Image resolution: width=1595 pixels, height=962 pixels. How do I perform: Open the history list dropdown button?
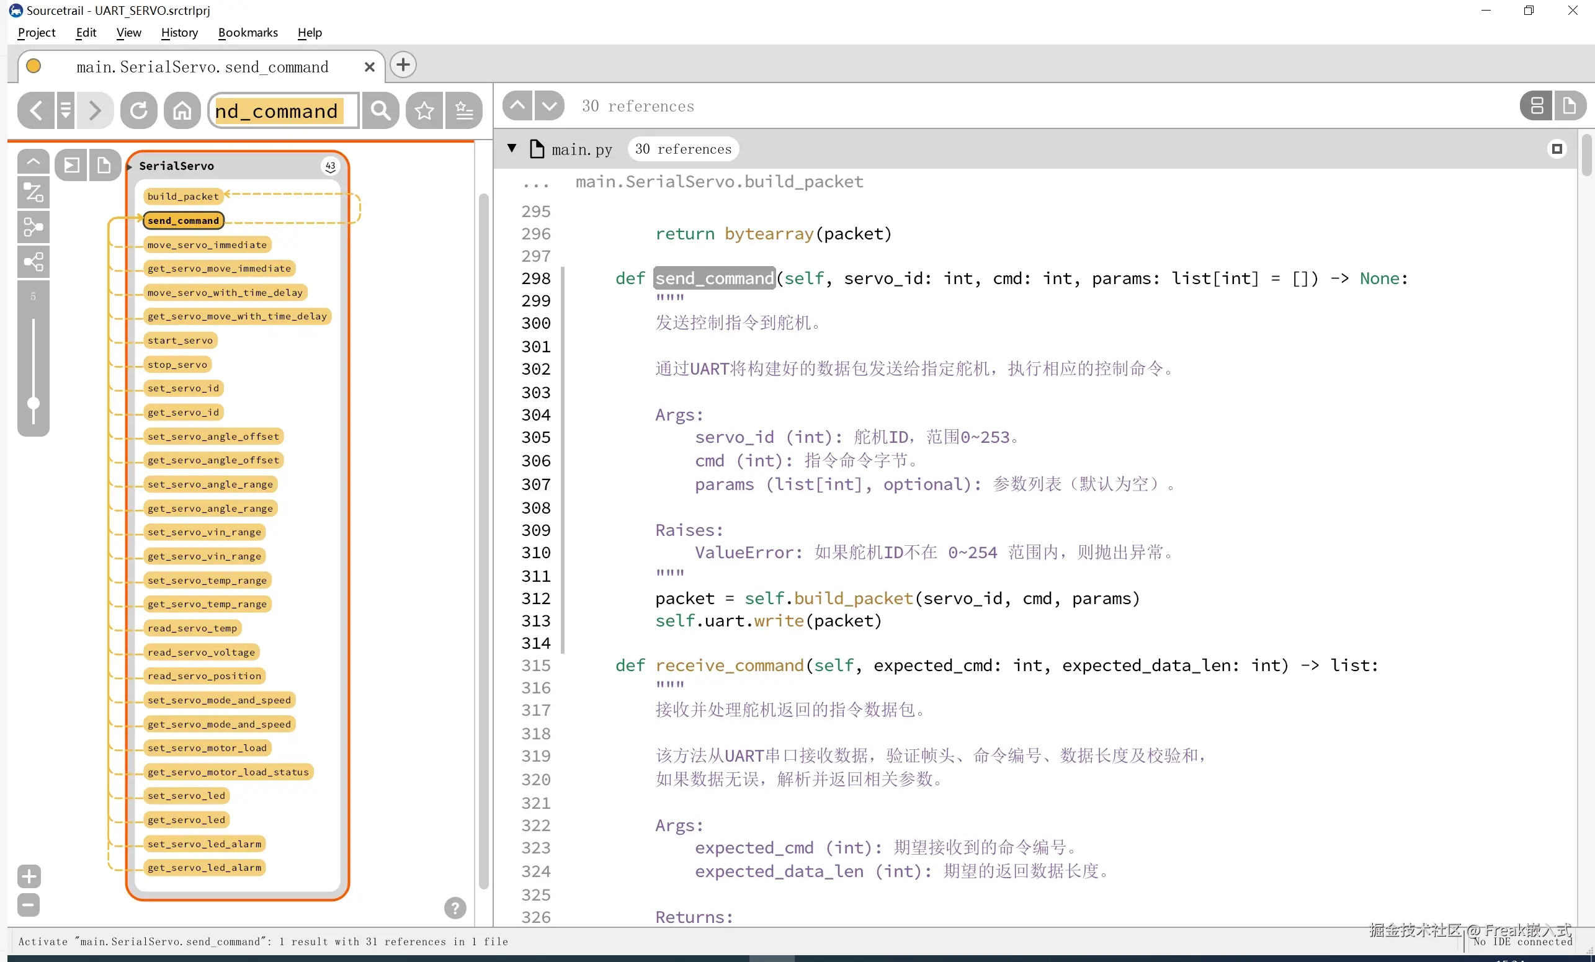pos(65,110)
